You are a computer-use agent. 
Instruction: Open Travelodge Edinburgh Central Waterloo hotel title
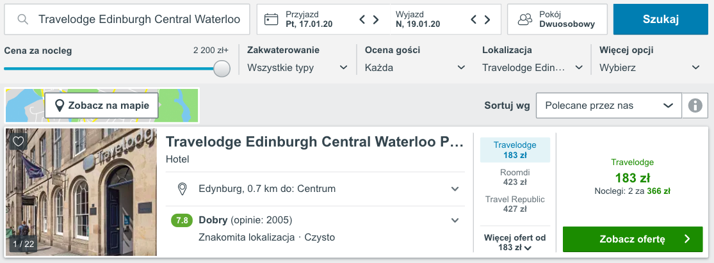click(x=314, y=141)
